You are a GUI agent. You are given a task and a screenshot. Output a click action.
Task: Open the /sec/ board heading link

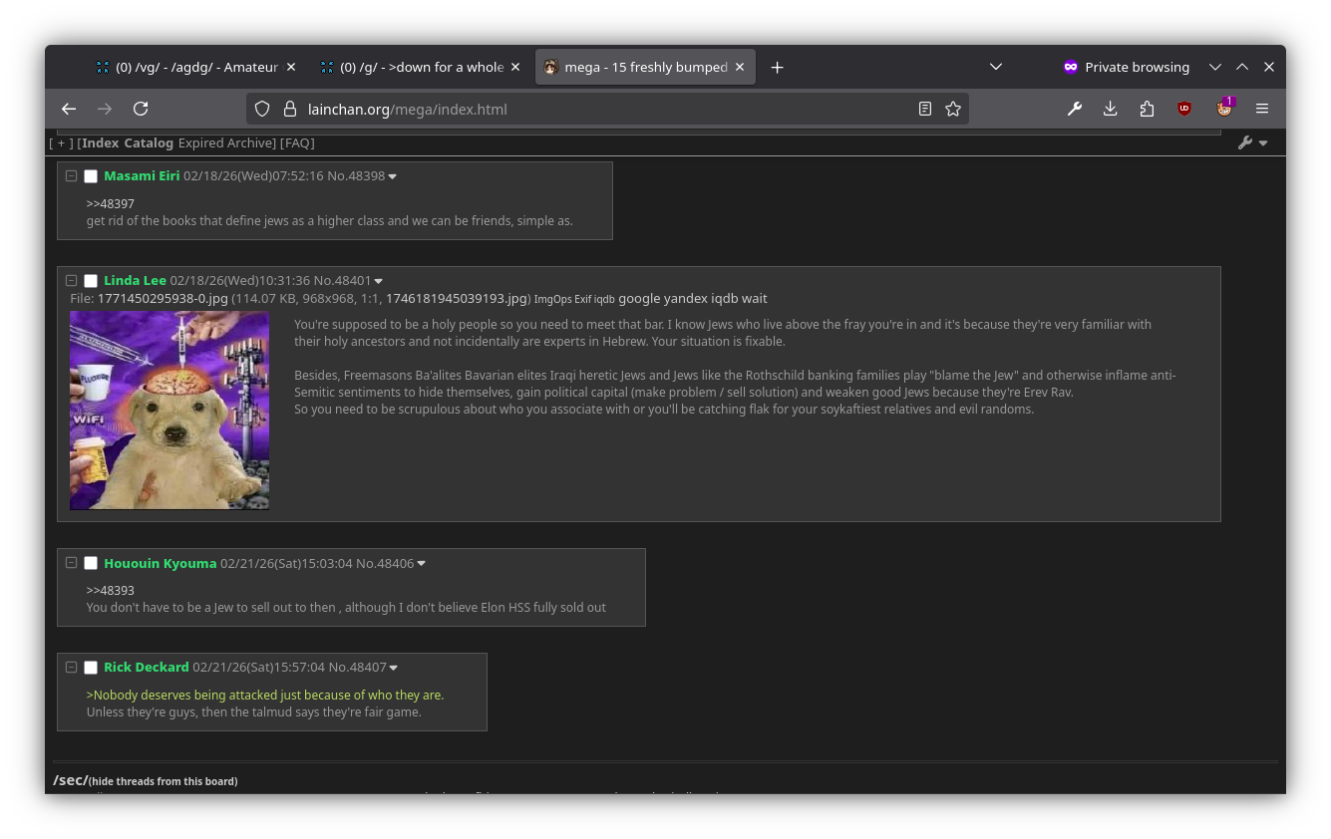pyautogui.click(x=70, y=780)
